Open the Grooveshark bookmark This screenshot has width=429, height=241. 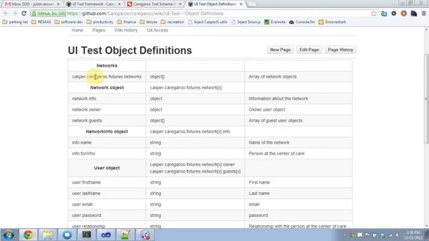tap(332, 22)
